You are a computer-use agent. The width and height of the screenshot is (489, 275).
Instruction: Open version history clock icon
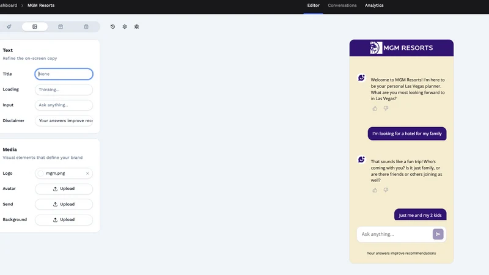point(112,27)
